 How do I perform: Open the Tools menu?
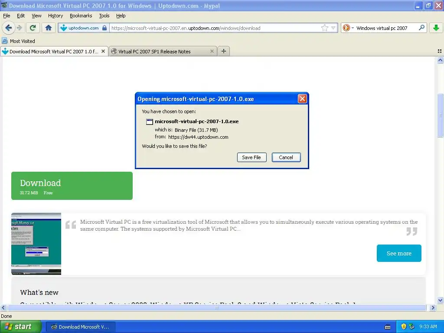(x=104, y=16)
